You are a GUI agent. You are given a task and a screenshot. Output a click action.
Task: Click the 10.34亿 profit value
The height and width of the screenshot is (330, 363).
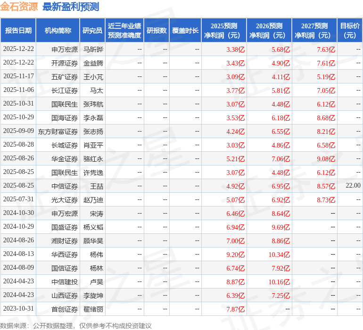point(279,255)
